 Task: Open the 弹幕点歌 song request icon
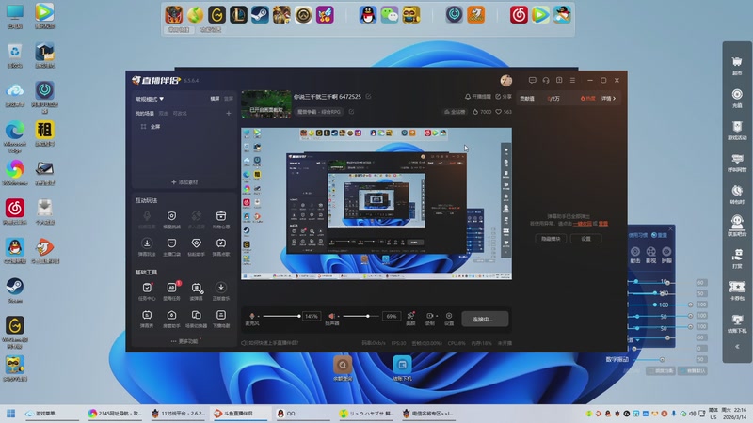click(221, 246)
